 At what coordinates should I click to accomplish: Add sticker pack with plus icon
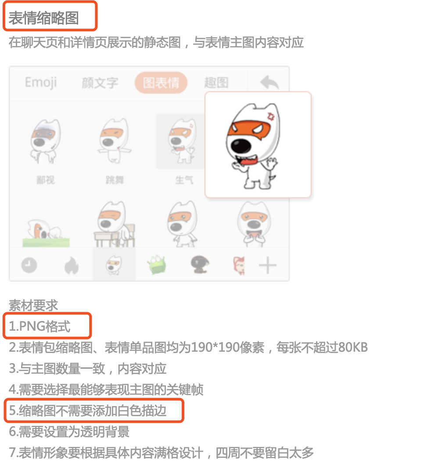tap(268, 265)
